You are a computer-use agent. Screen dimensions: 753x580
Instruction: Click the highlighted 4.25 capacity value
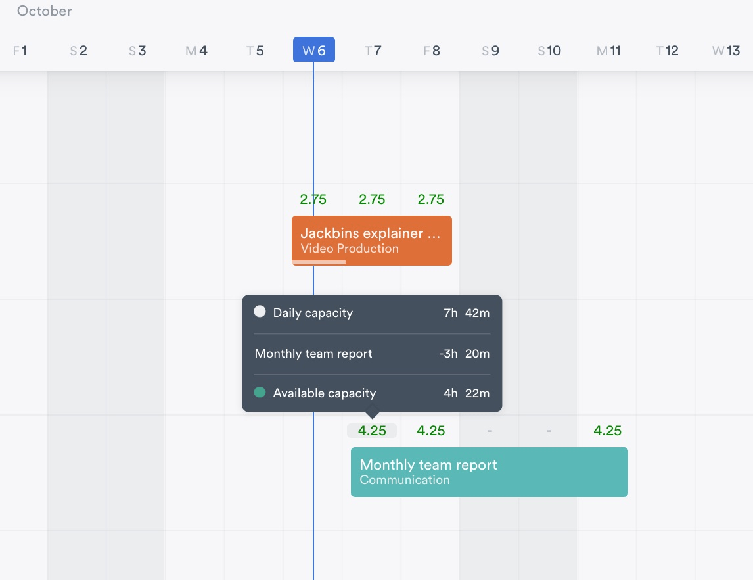tap(372, 431)
